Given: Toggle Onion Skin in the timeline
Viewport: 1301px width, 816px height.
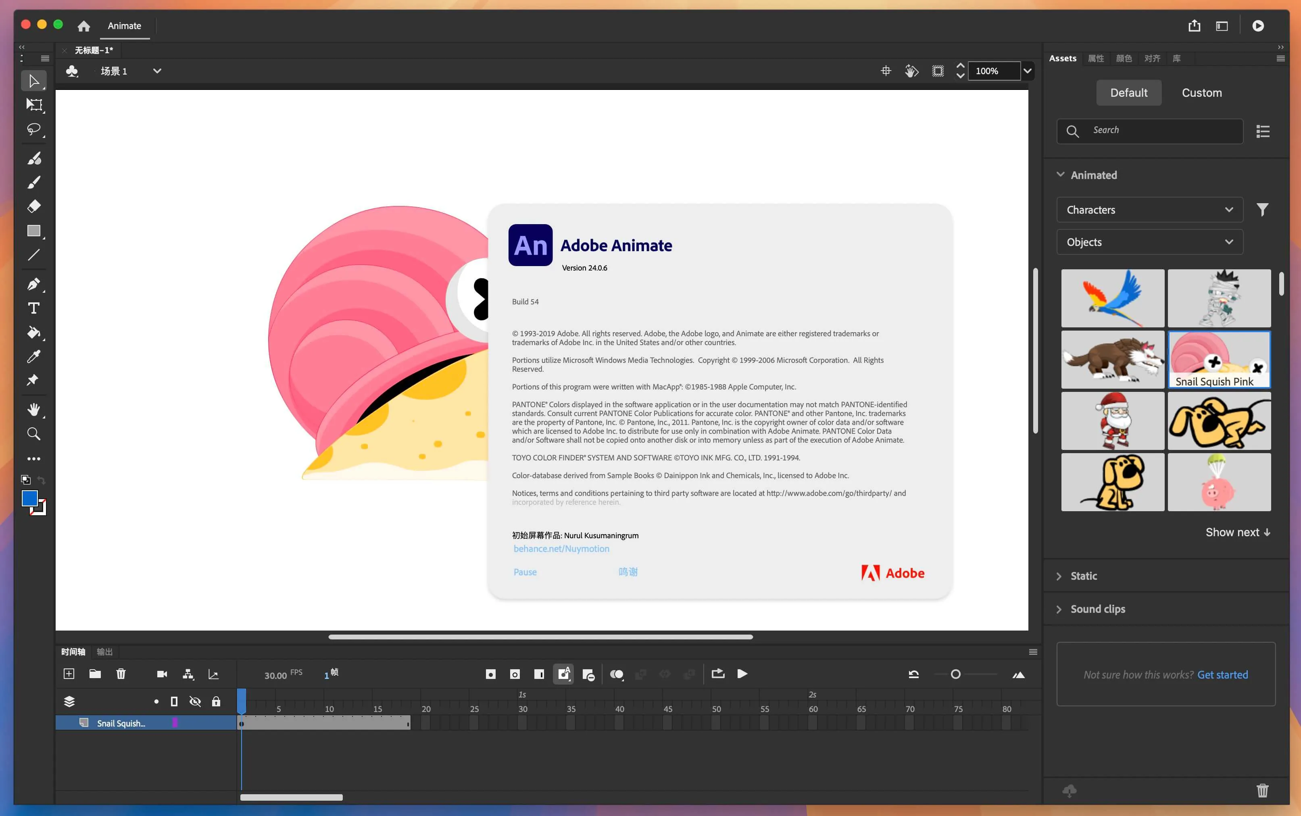Looking at the screenshot, I should tap(617, 674).
